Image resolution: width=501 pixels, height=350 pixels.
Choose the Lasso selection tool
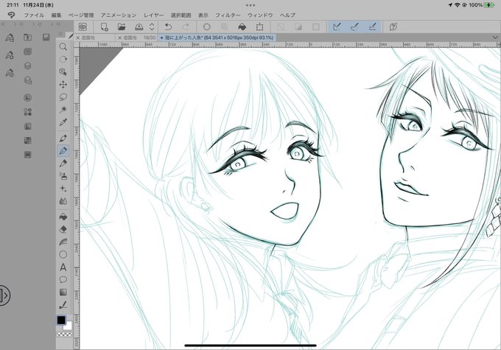tap(63, 97)
